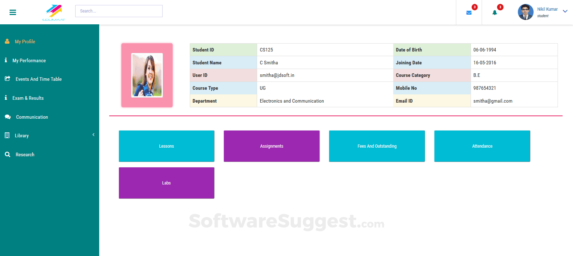Screen dimensions: 573x256
Task: Open the mail messages envelope icon
Action: [469, 13]
